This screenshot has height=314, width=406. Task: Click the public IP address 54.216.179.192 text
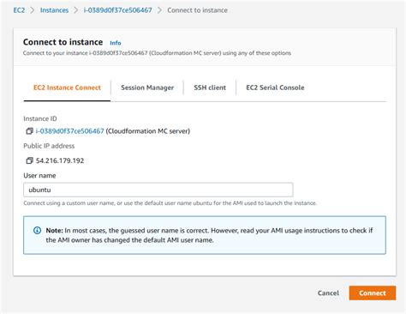tap(60, 160)
